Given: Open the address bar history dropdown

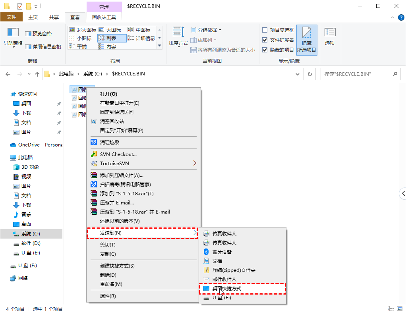Looking at the screenshot, I should click(298, 74).
